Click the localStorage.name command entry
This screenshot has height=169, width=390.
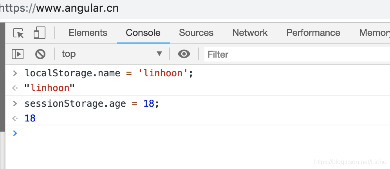(x=109, y=73)
